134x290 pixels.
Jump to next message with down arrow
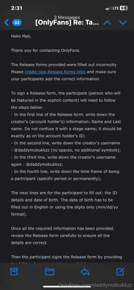(123, 23)
